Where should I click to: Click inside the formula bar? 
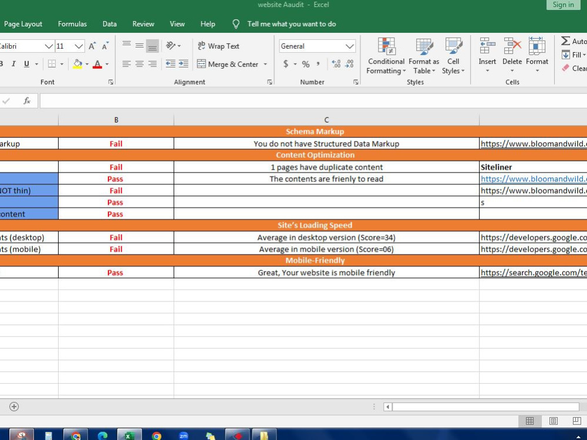(x=313, y=101)
